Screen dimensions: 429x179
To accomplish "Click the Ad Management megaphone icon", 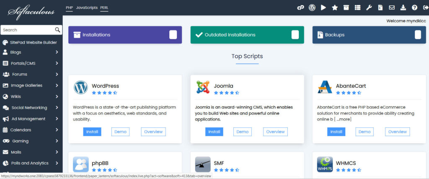I will (6, 119).
